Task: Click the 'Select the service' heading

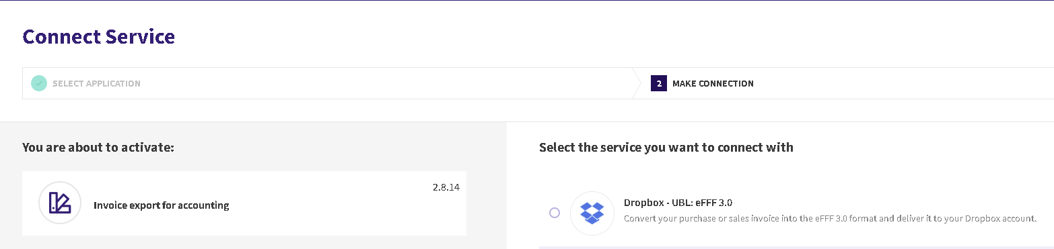Action: click(x=666, y=147)
